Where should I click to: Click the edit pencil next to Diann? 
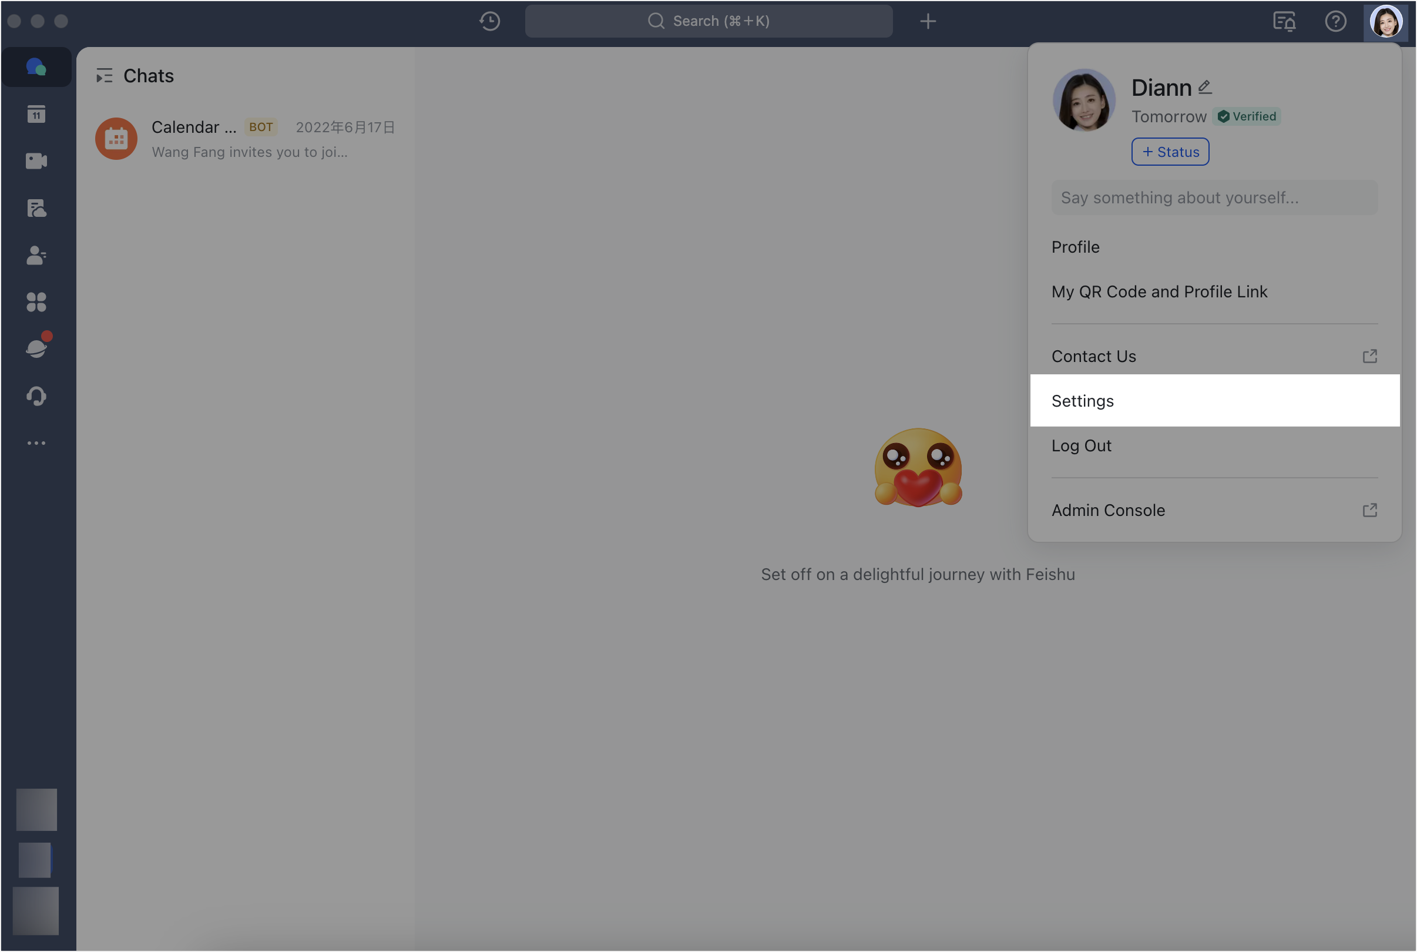[x=1205, y=88]
